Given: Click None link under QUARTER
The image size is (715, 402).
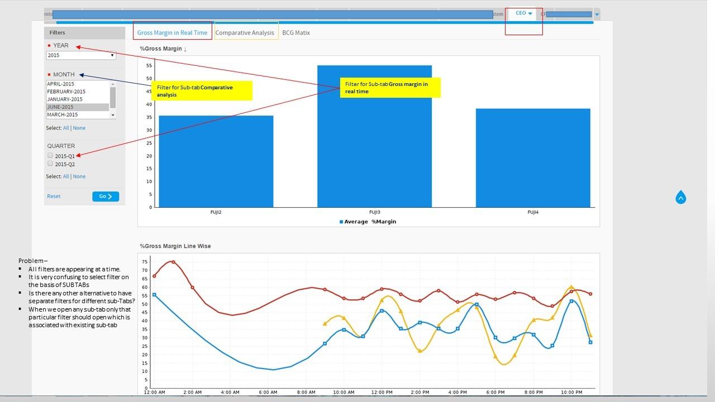Looking at the screenshot, I should (79, 176).
